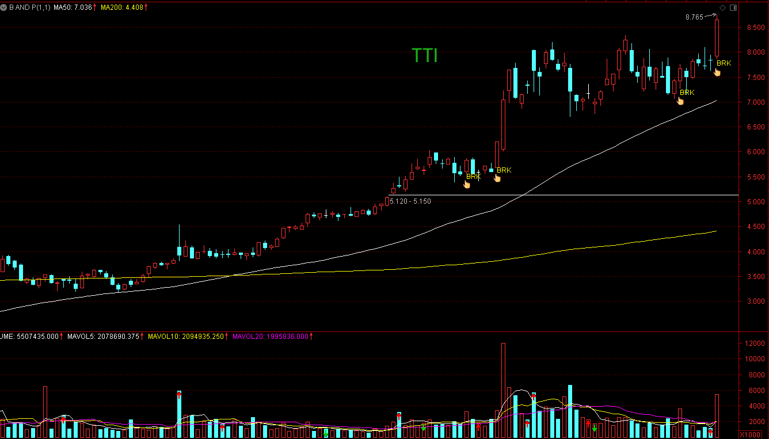This screenshot has width=769, height=439.
Task: Click 2000 on the volume axis
Action: click(756, 421)
